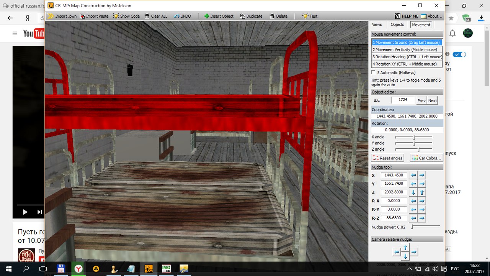Viewport: 490px width, 276px height.
Task: Adjust the Z angle slider
Action: coord(413,149)
